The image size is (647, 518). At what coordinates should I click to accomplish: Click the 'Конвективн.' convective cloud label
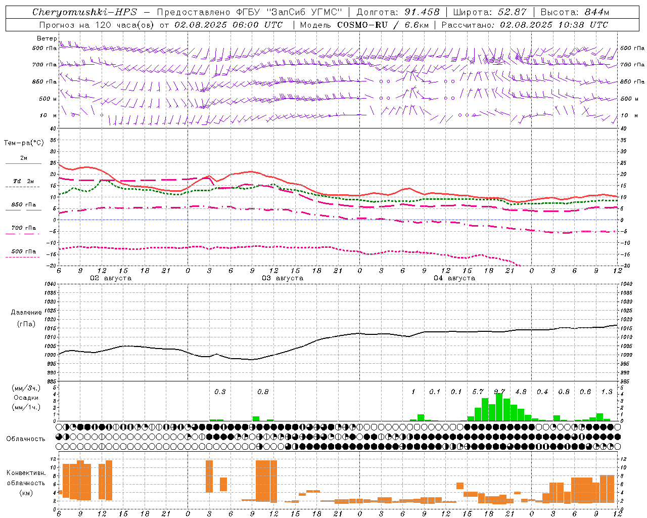click(x=26, y=473)
